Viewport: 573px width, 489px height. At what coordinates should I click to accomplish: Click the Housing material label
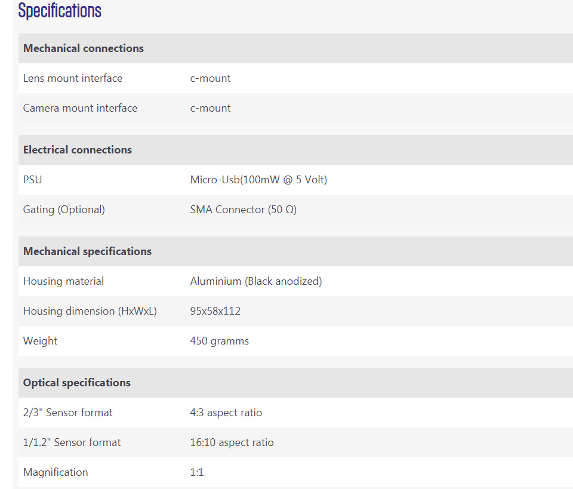[x=64, y=281]
